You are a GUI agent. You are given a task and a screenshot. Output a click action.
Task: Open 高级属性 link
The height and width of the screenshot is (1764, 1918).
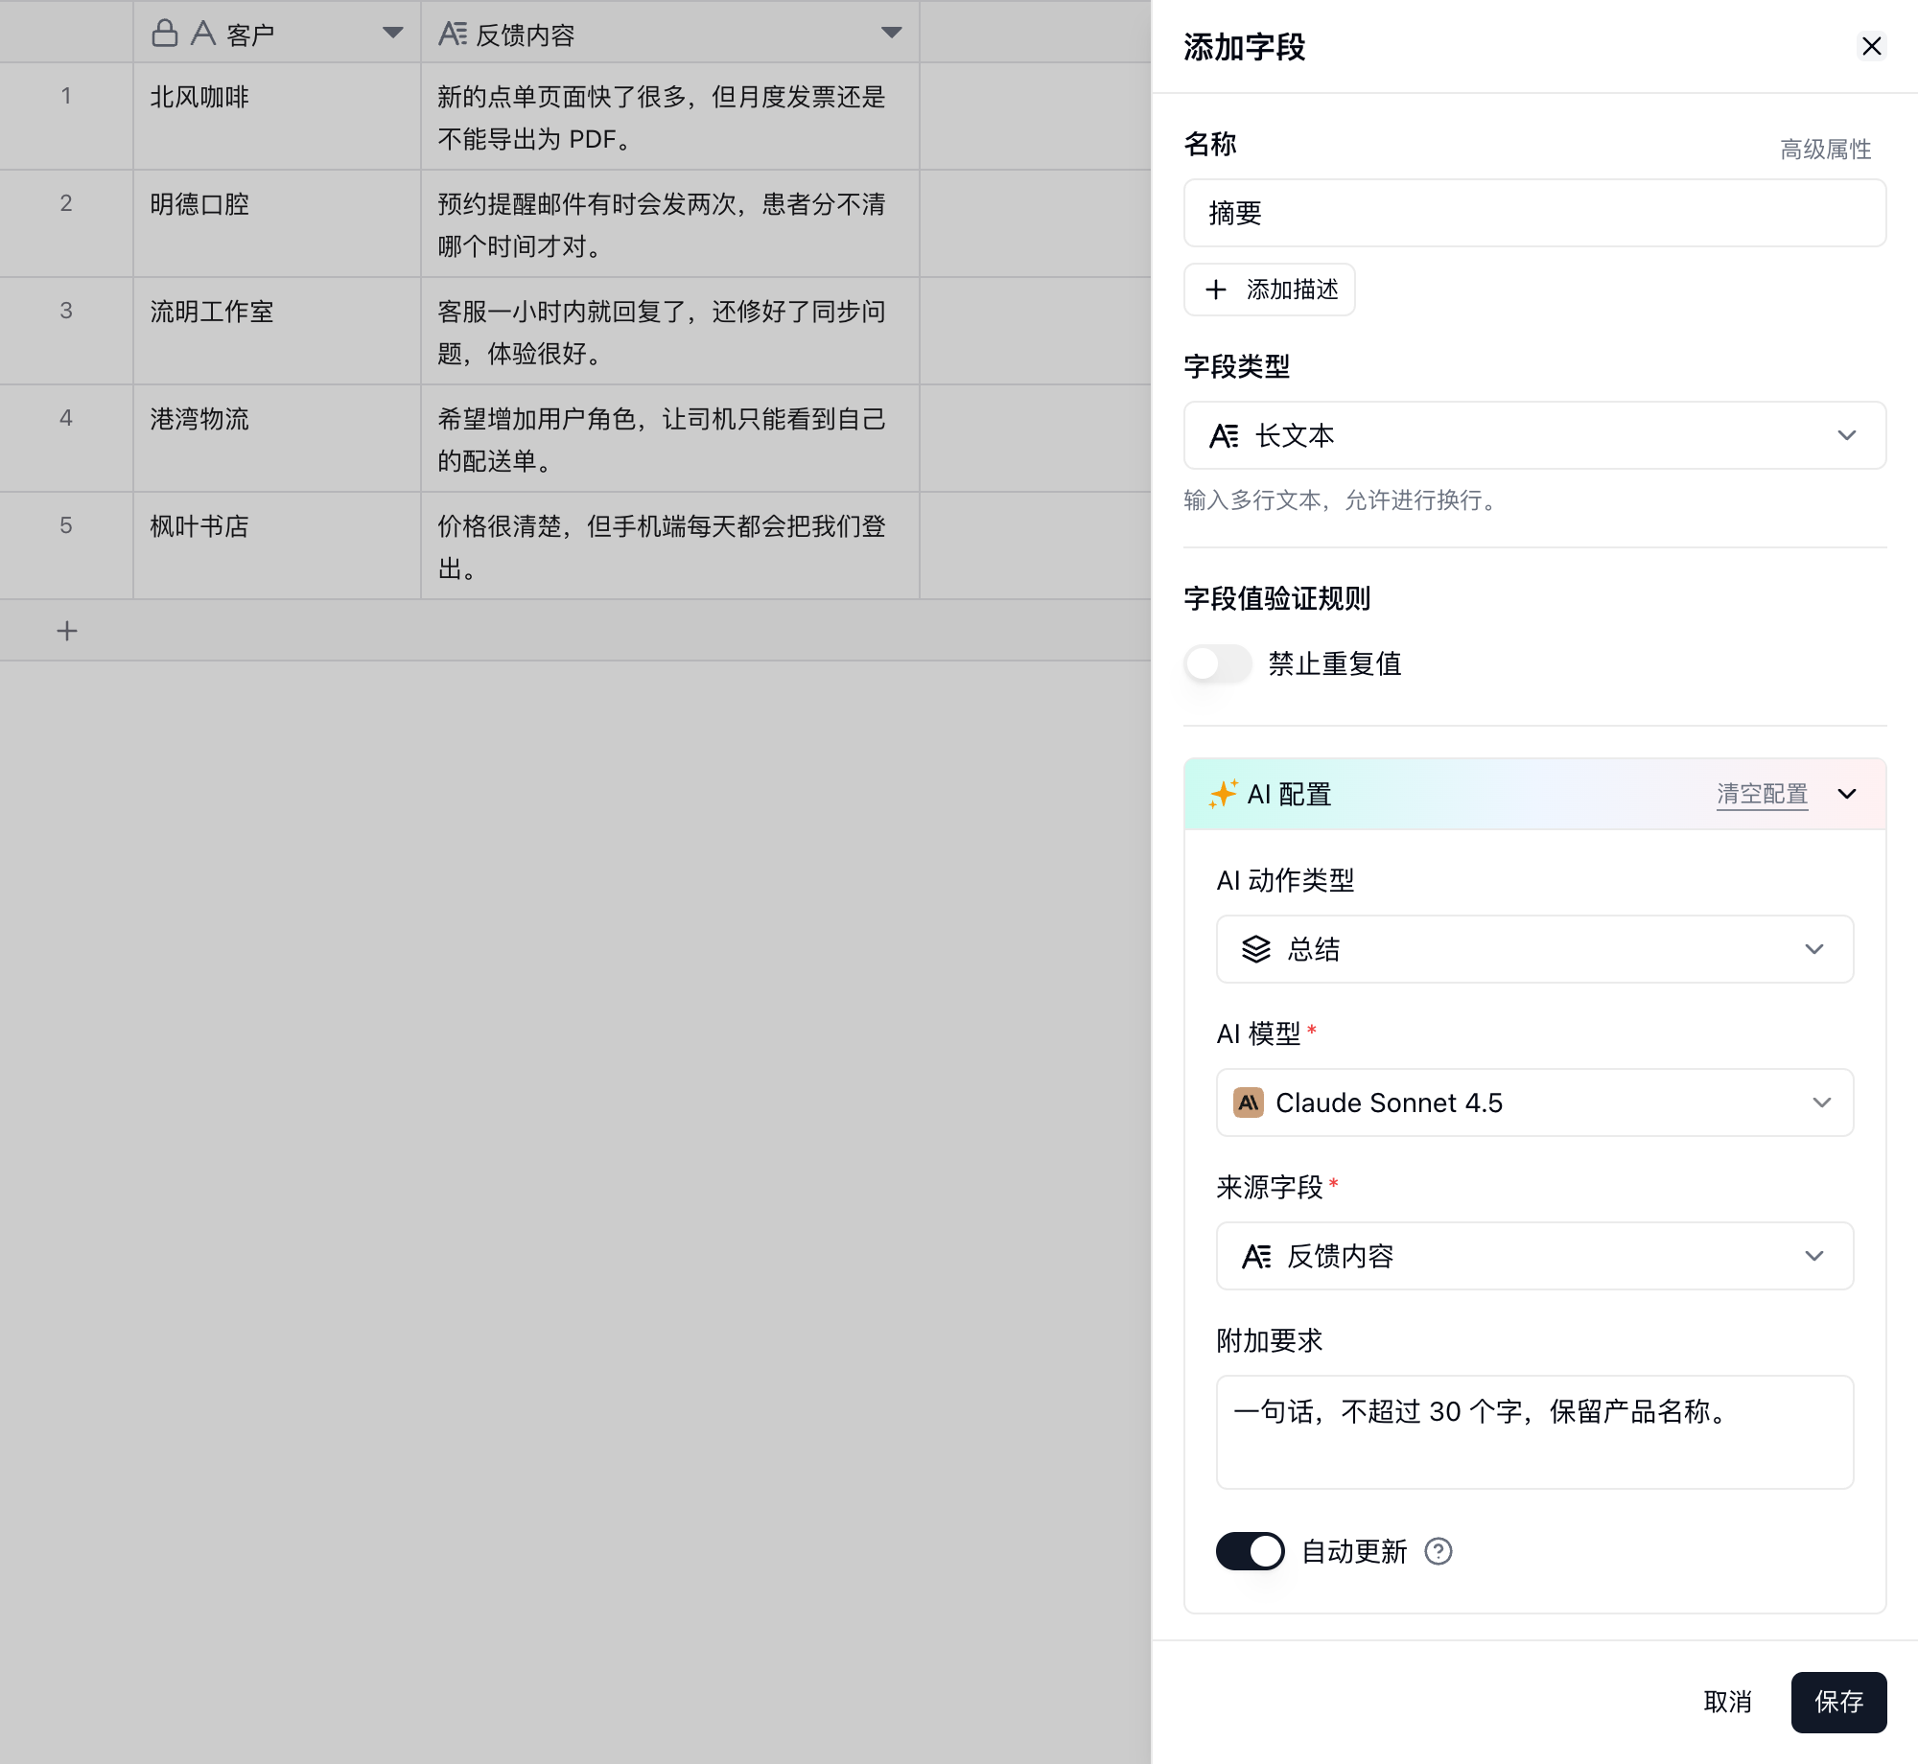click(1826, 150)
